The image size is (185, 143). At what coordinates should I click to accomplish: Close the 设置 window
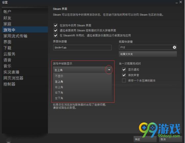coord(181,2)
